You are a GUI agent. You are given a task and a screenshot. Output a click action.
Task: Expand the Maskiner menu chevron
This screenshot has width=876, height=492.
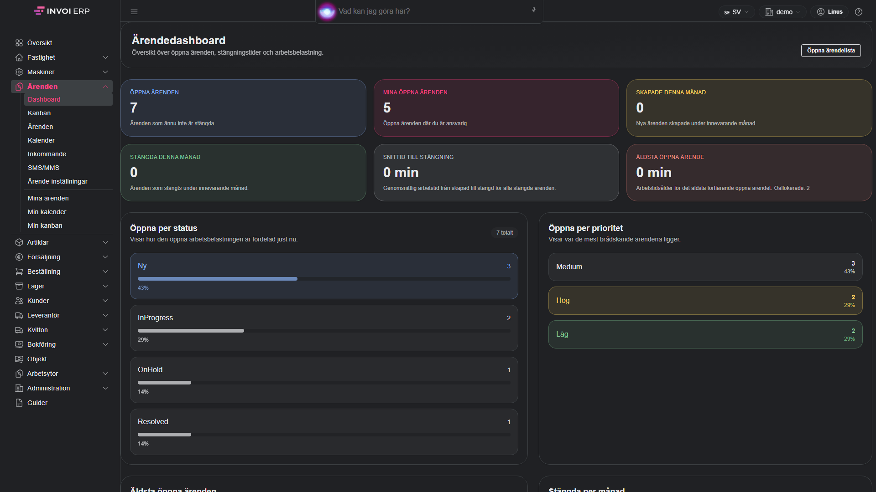pos(105,72)
